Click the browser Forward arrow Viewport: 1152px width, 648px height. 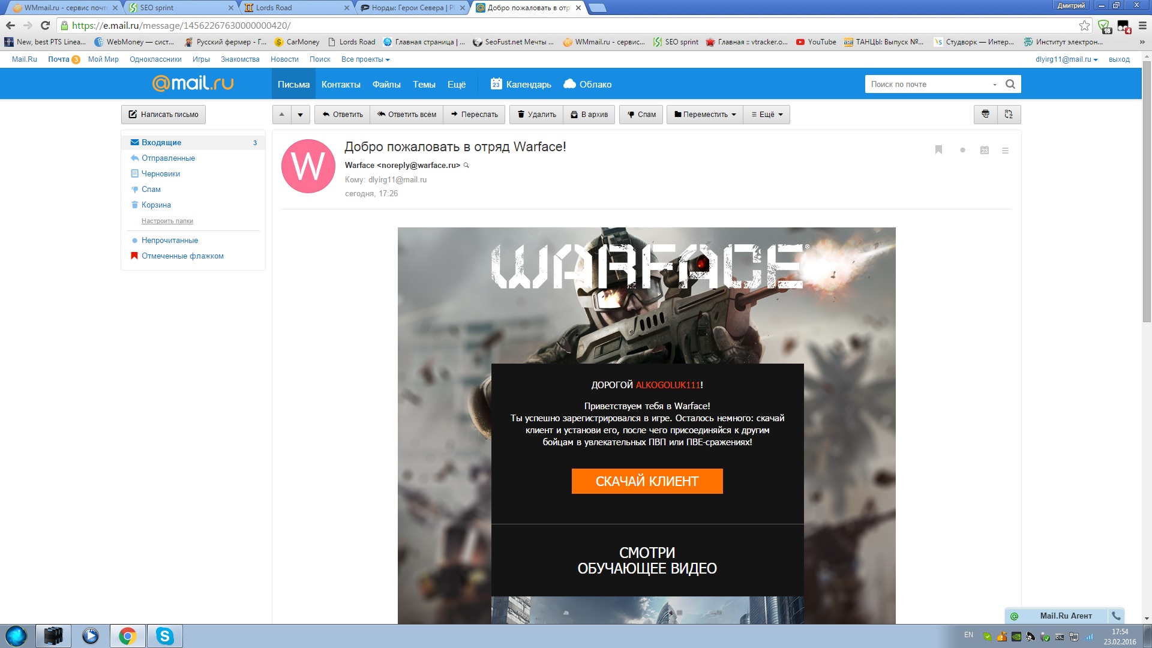pyautogui.click(x=28, y=25)
